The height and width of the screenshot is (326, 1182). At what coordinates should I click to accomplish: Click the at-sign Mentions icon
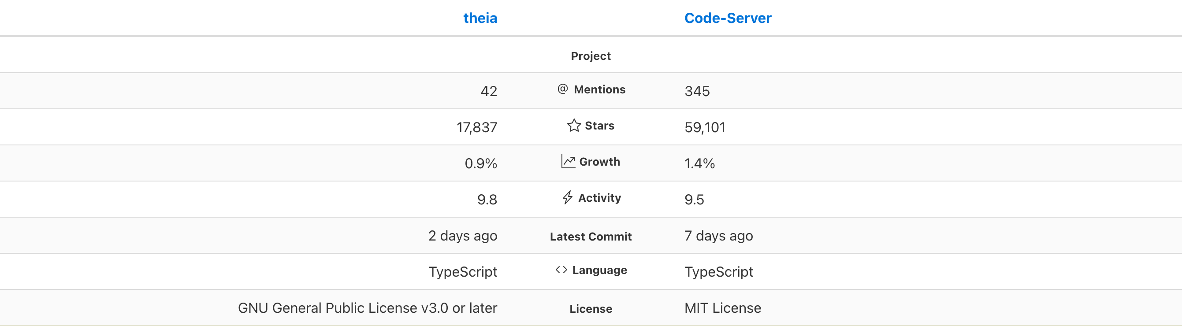(562, 89)
